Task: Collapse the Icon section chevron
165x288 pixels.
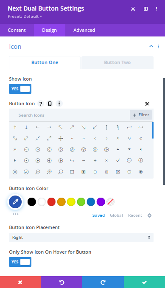Action: [x=151, y=46]
